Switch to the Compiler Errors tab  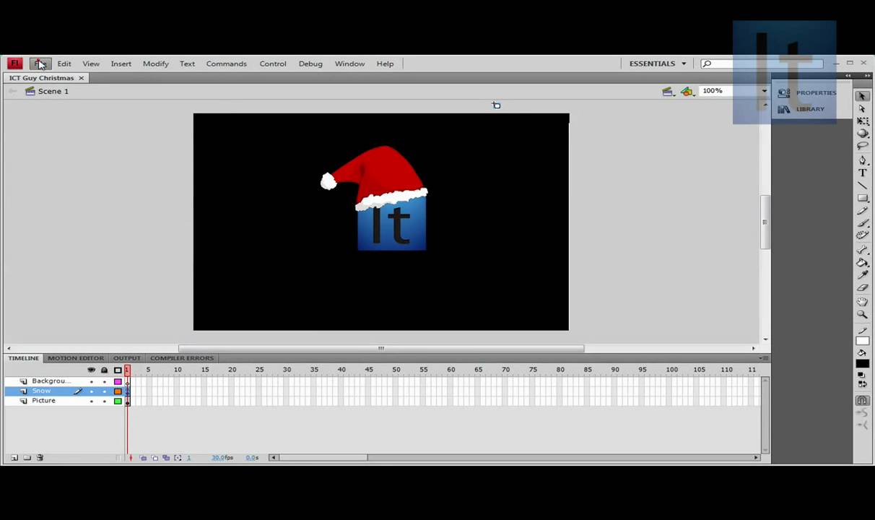tap(182, 358)
